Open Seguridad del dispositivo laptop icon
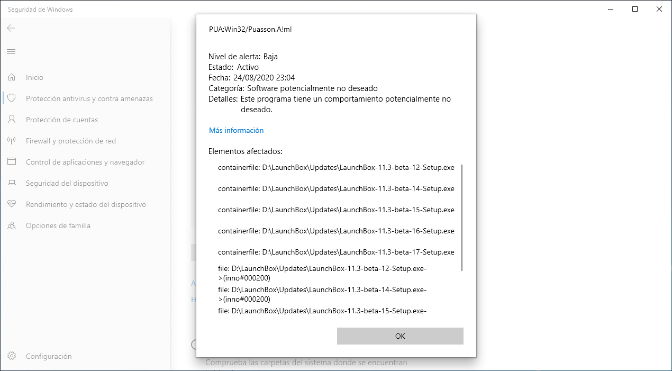The image size is (672, 371). click(x=12, y=183)
